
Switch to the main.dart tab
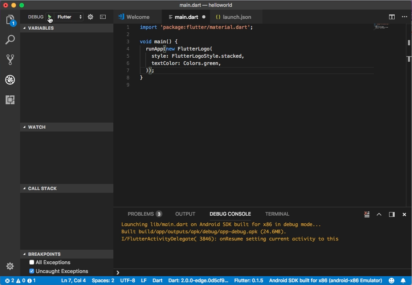(x=186, y=17)
